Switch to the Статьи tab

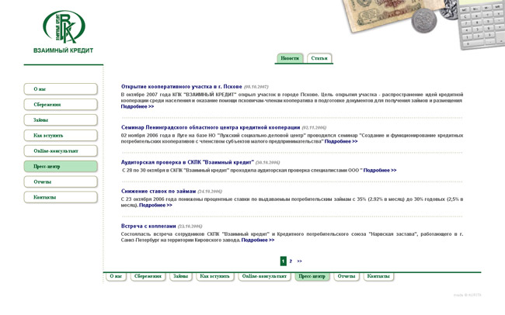tap(319, 58)
